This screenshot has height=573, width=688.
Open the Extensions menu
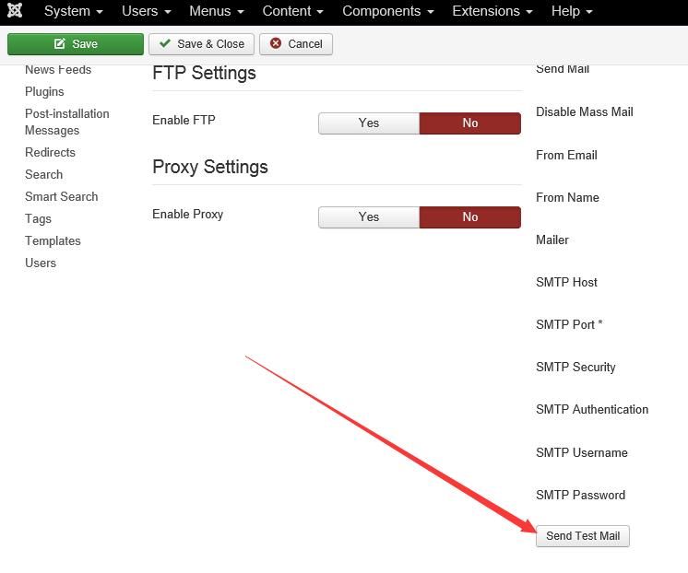(x=492, y=11)
